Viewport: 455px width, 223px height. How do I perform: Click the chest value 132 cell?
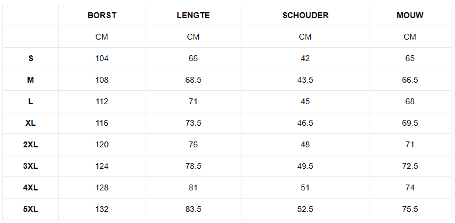tap(102, 209)
